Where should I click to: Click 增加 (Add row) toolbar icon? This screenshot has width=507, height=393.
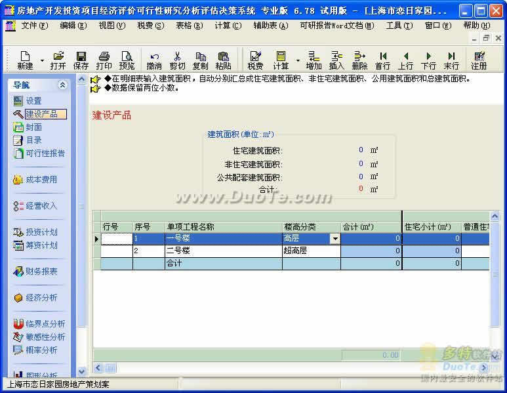tap(314, 60)
